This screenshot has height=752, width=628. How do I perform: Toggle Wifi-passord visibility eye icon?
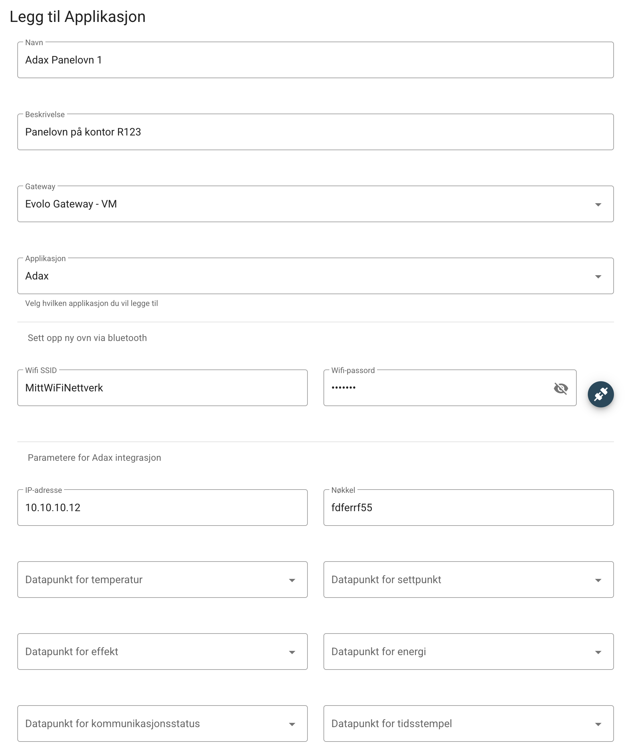pyautogui.click(x=560, y=388)
